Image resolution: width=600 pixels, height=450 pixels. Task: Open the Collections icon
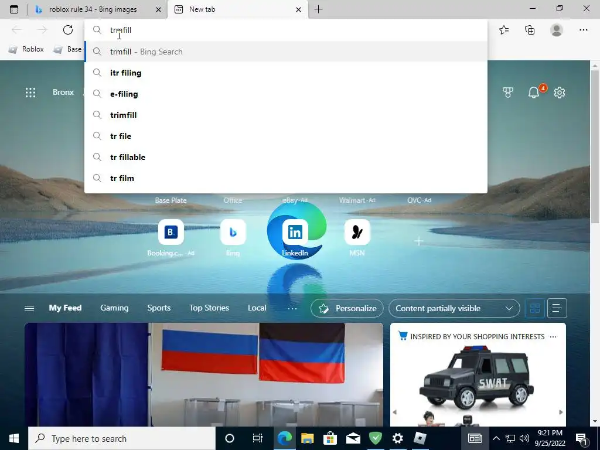coord(530,30)
